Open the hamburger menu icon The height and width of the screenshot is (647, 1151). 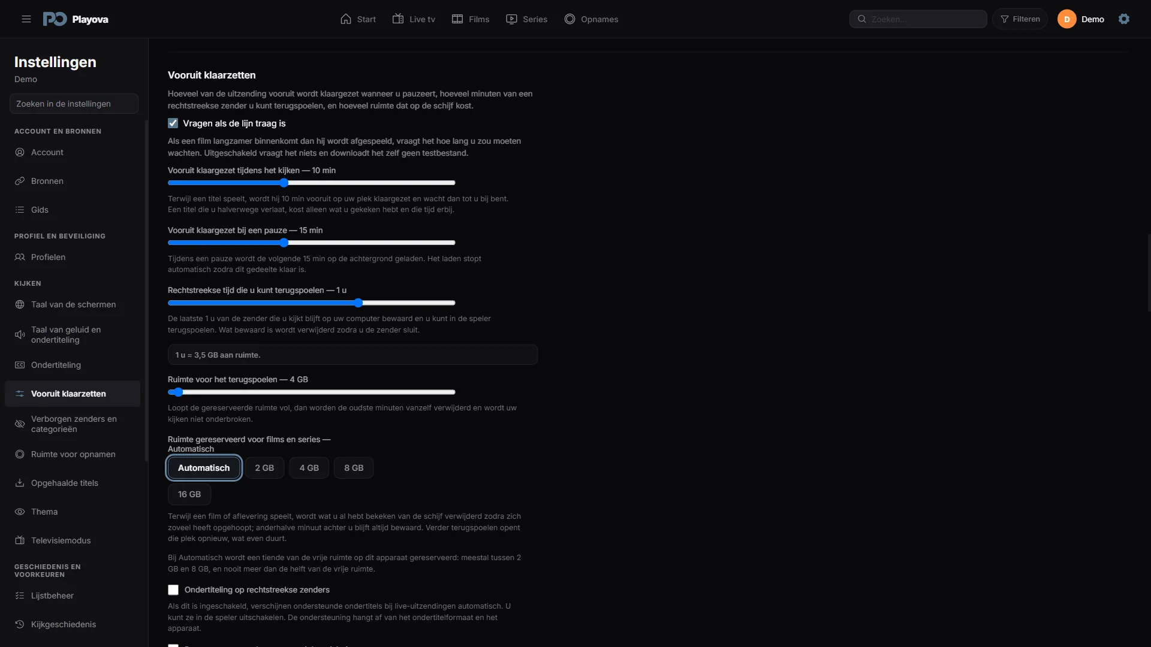26,19
